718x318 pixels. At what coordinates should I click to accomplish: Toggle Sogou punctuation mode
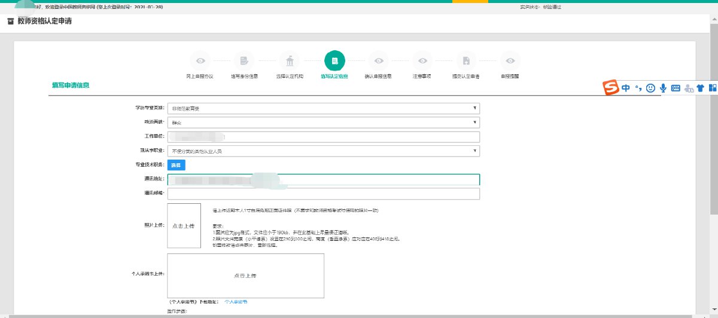[x=638, y=88]
